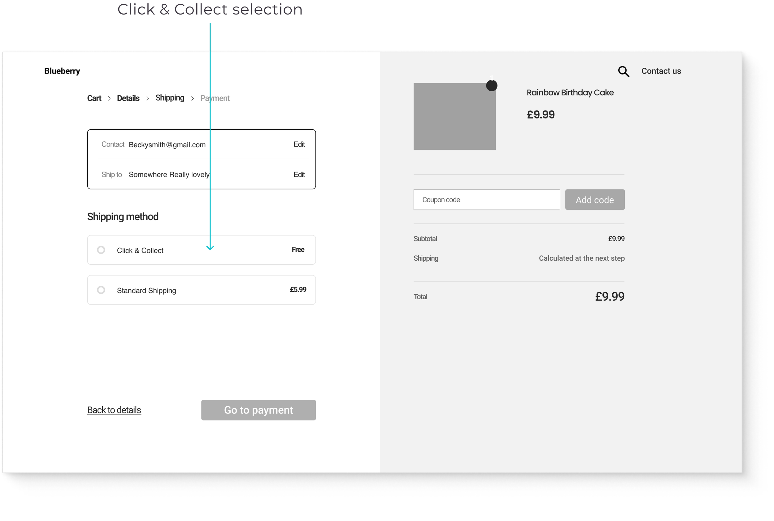Viewport: 774px width, 521px height.
Task: Open the Shipping breadcrumb step
Action: coord(170,98)
